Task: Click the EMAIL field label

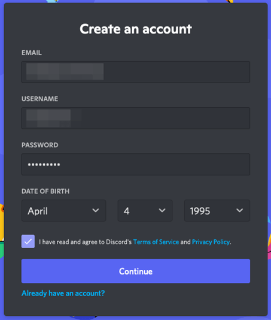Action: (x=32, y=53)
